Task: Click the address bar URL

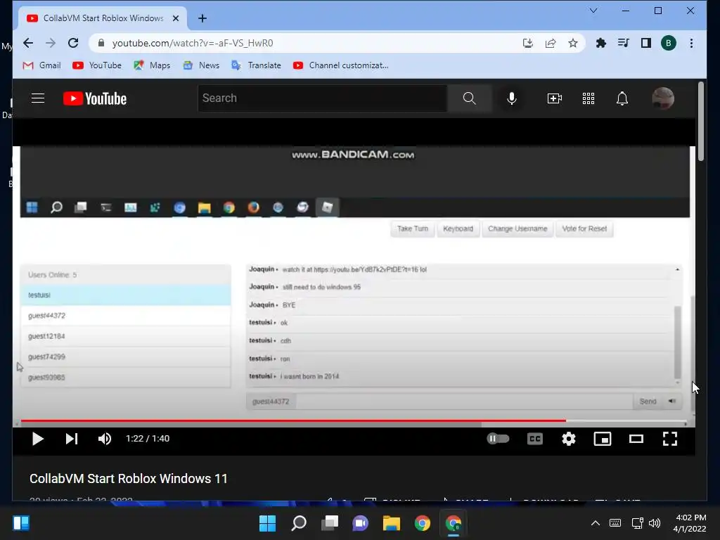Action: click(193, 43)
